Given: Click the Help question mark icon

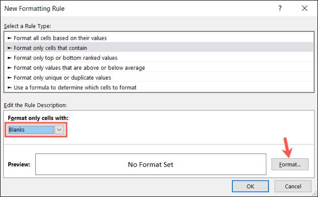Looking at the screenshot, I should 280,8.
